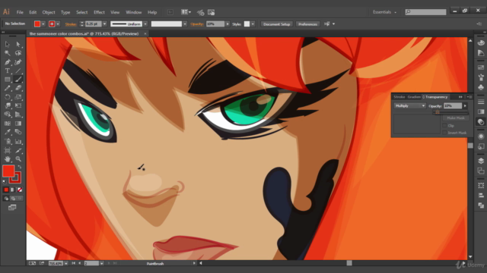Open the Object menu
The width and height of the screenshot is (487, 273).
[x=49, y=12]
